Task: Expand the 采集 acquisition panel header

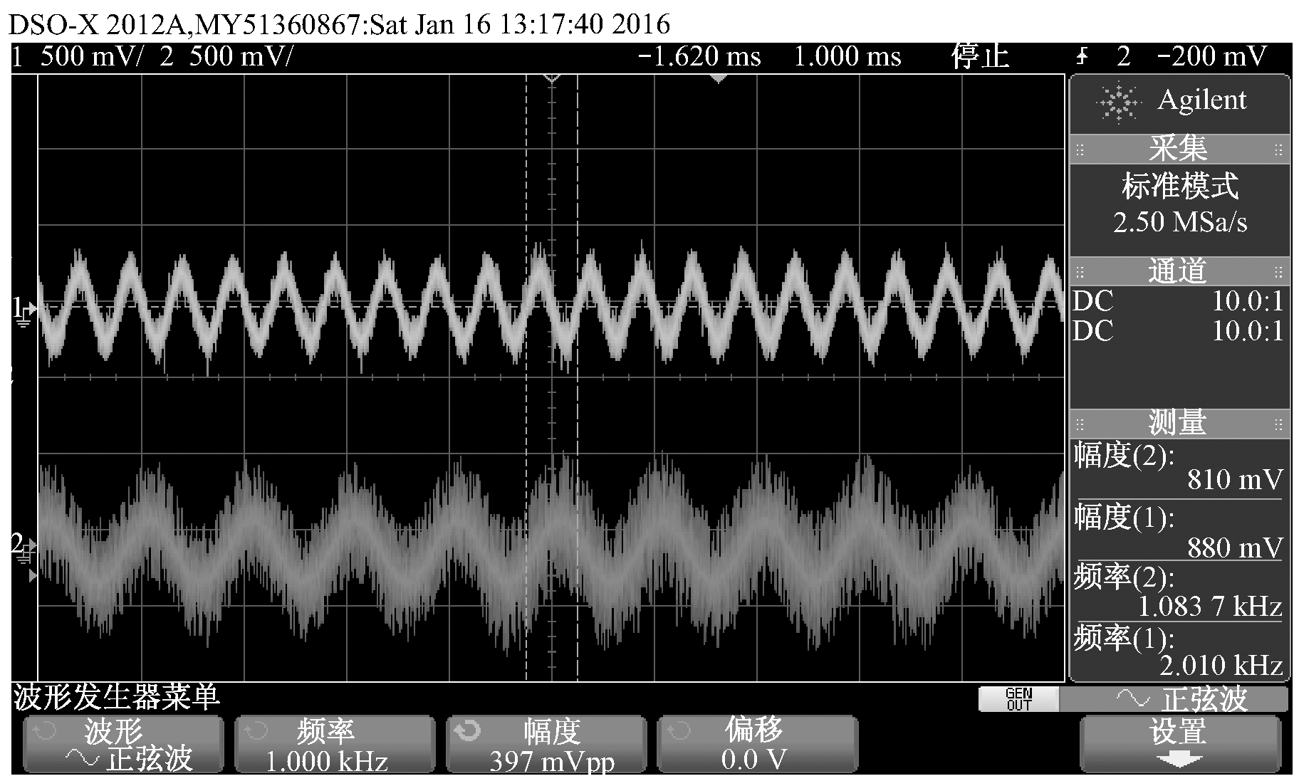Action: pyautogui.click(x=1179, y=149)
